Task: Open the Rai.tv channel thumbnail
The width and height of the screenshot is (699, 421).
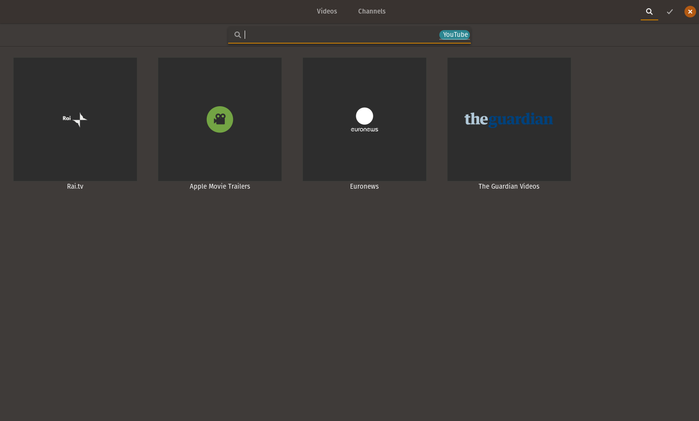Action: tap(75, 119)
